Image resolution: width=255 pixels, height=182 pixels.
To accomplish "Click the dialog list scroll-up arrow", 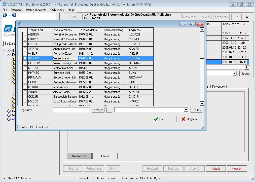I will pyautogui.click(x=202, y=30).
